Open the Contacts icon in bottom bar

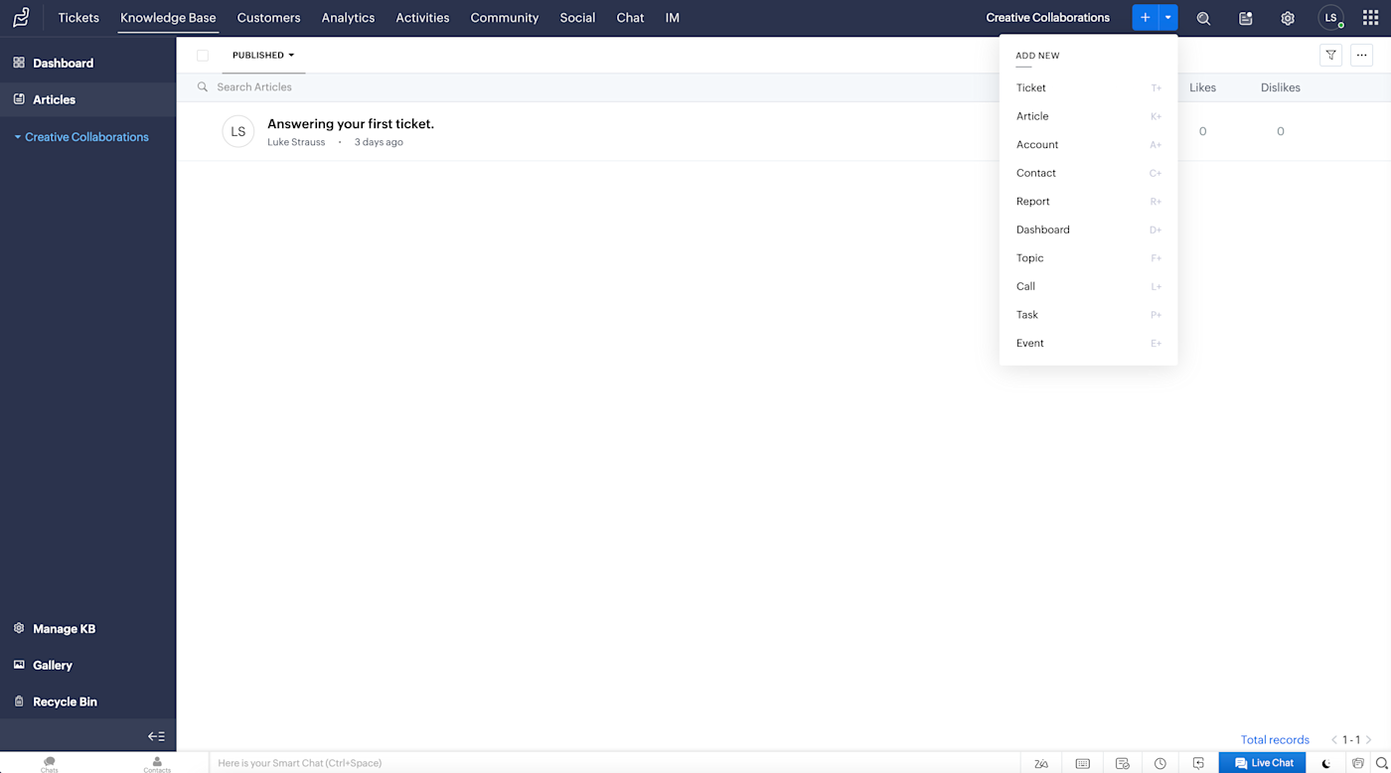(157, 763)
